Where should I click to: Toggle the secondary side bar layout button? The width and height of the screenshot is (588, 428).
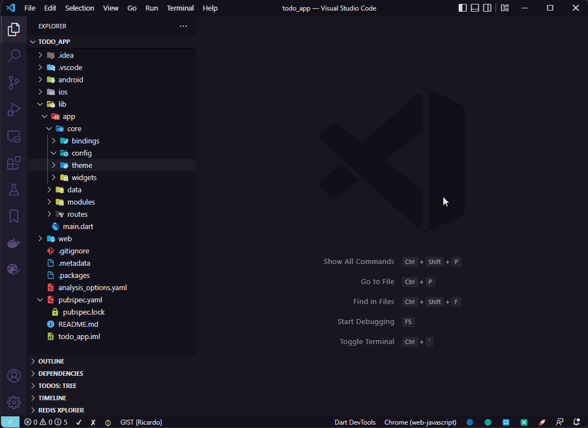point(487,8)
